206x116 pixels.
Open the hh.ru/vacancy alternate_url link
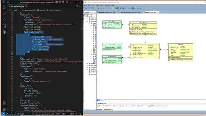(52, 59)
